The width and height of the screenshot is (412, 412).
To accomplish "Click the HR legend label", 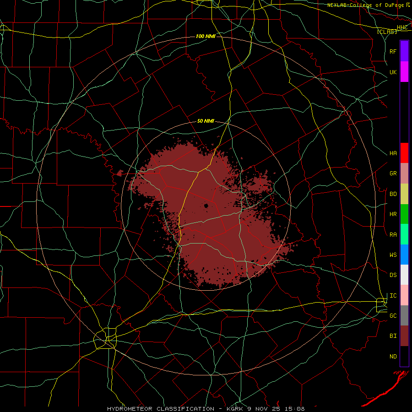I will pos(393,214).
